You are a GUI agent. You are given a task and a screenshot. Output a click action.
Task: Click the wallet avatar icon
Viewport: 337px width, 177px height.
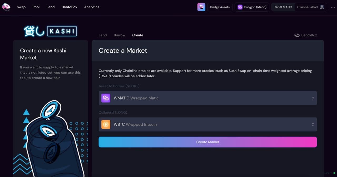pos(322,7)
